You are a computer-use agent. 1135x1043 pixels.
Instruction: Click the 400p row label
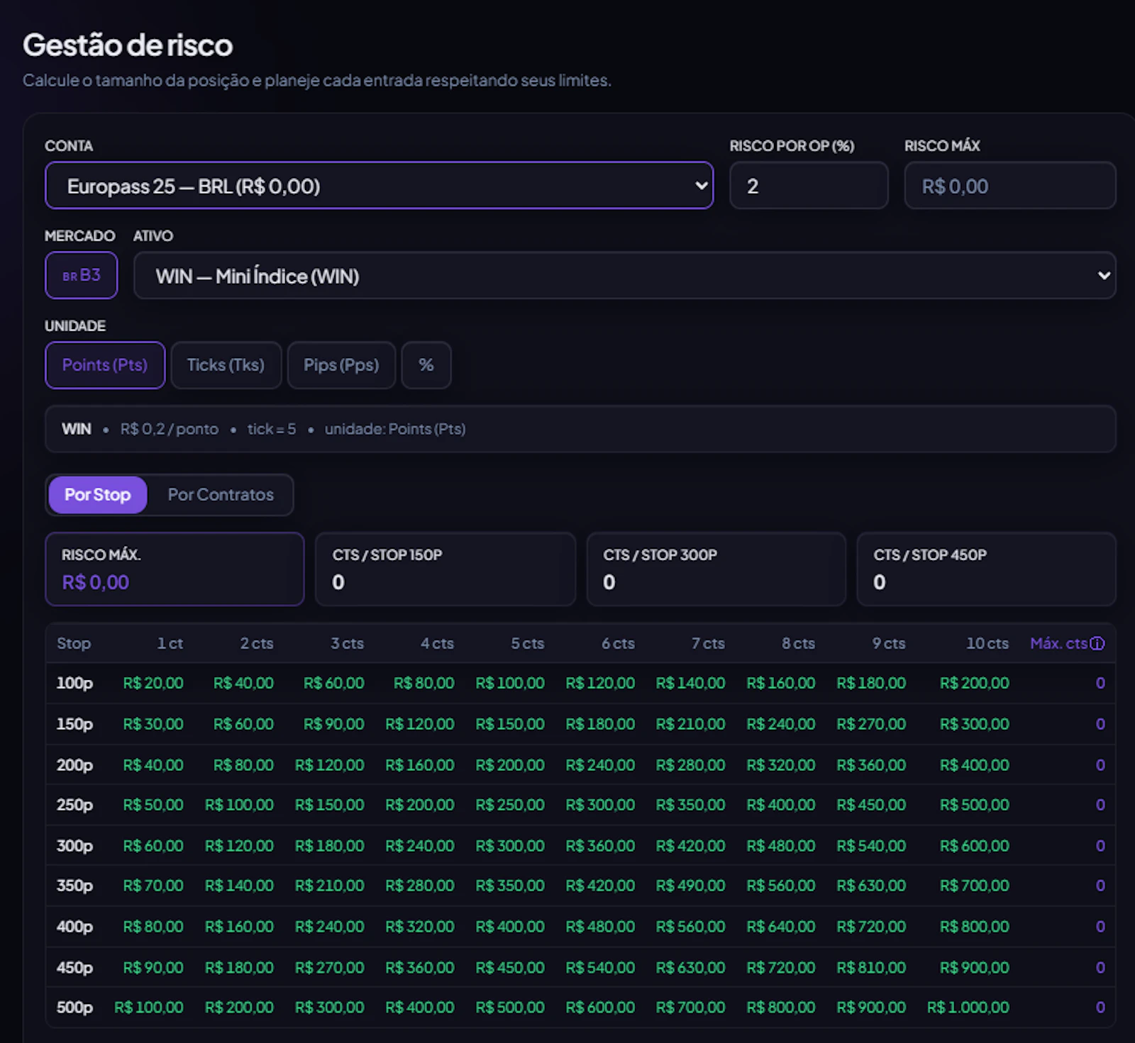pos(74,927)
